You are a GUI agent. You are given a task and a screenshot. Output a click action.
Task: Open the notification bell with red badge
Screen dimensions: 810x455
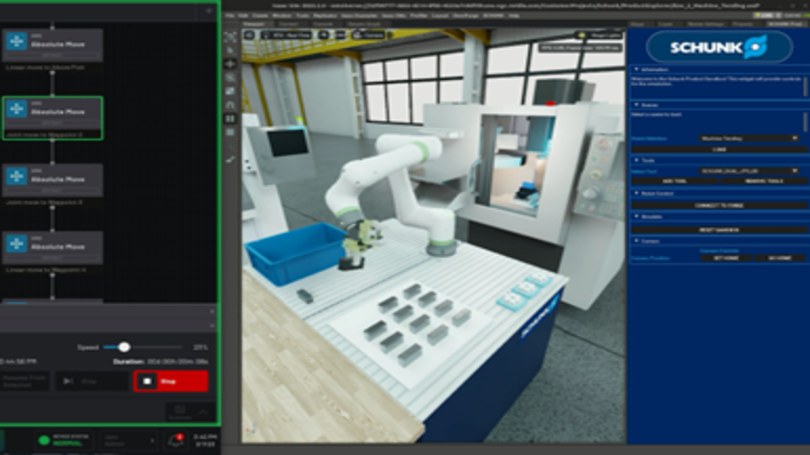(x=175, y=441)
